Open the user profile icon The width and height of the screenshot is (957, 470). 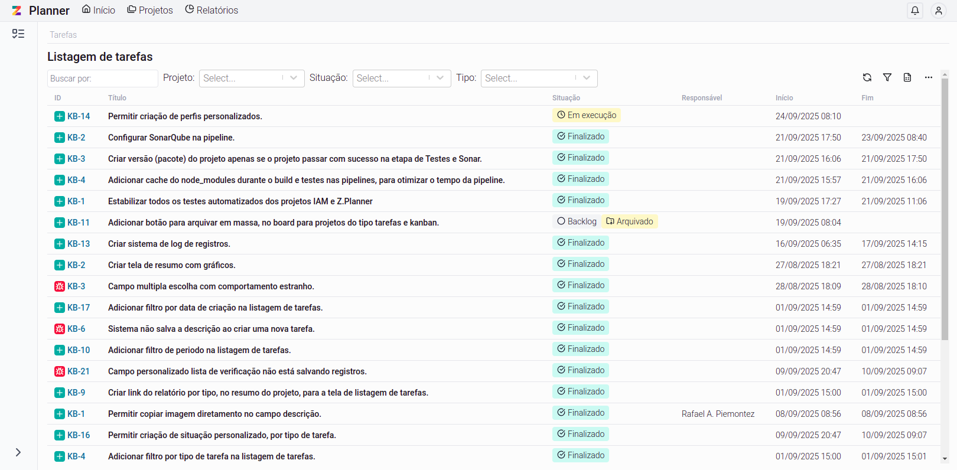point(938,11)
